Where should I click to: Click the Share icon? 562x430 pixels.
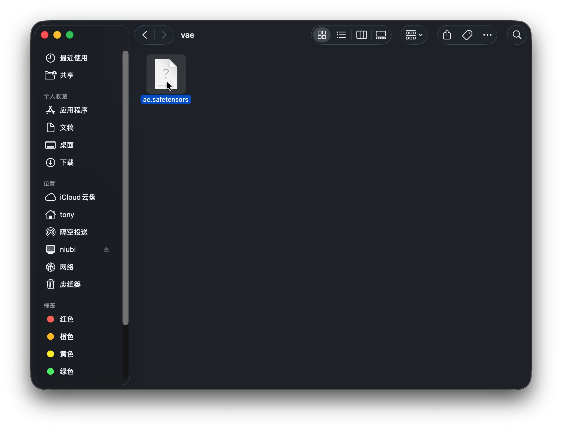pos(447,35)
